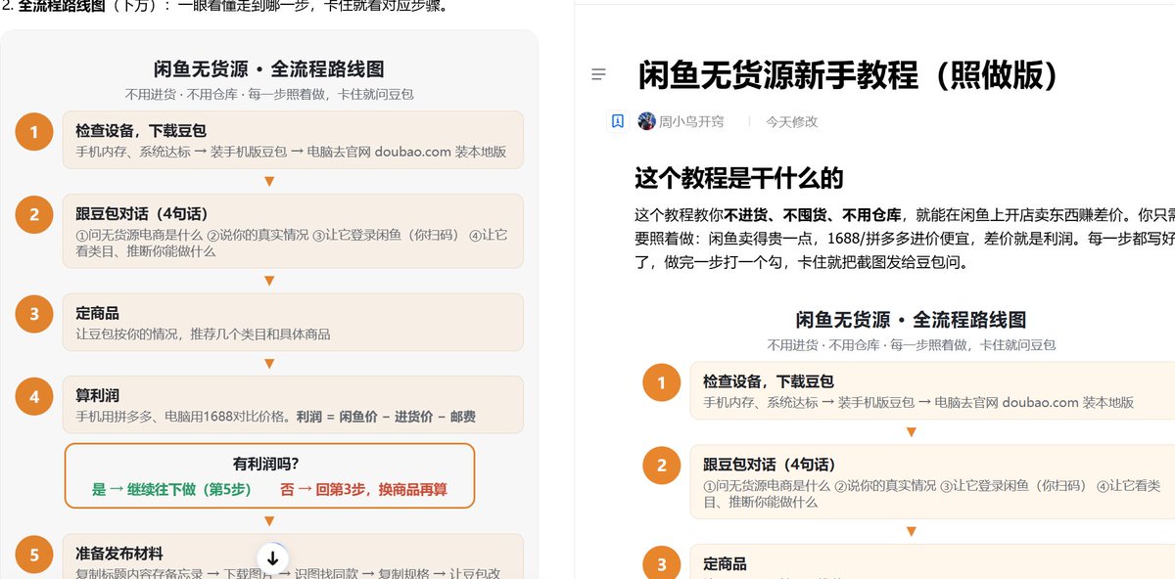This screenshot has height=579, width=1175.
Task: Click left pane step heading 准备发布材料
Action: [x=119, y=553]
